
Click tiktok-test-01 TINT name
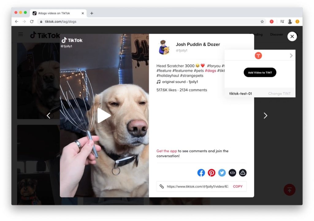pos(240,93)
